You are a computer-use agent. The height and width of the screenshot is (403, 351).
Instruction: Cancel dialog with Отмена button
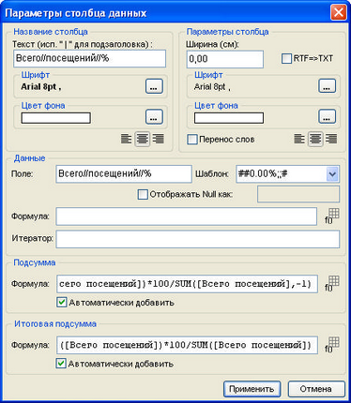tap(316, 389)
